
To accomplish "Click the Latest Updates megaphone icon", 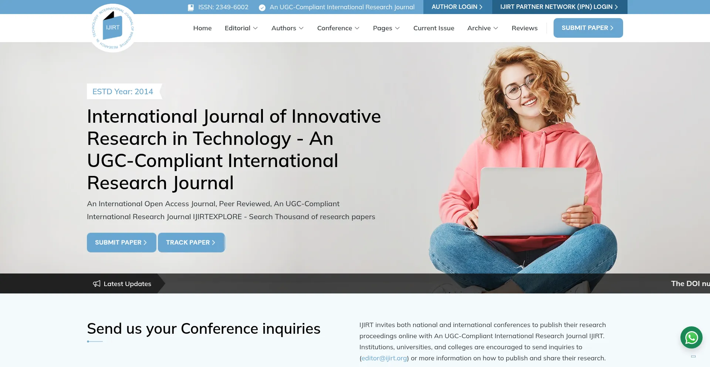I will [x=97, y=283].
